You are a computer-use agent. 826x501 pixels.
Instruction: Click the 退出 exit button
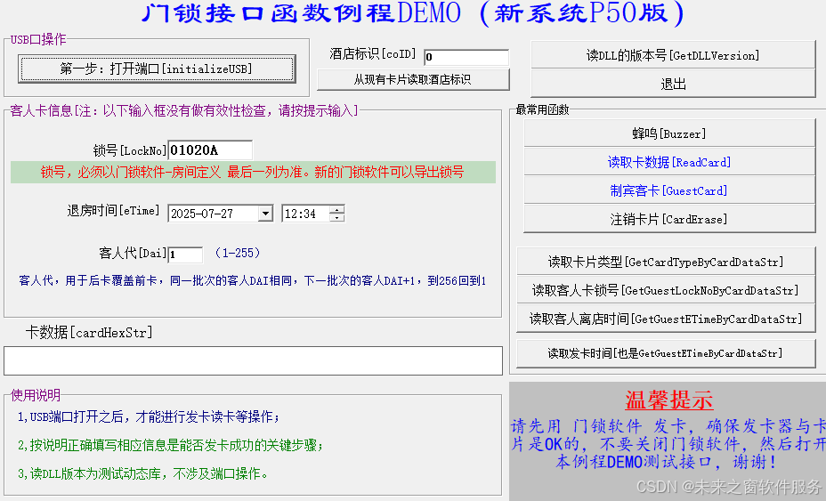coord(673,84)
